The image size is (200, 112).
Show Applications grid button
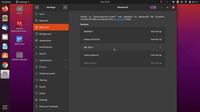5,107
